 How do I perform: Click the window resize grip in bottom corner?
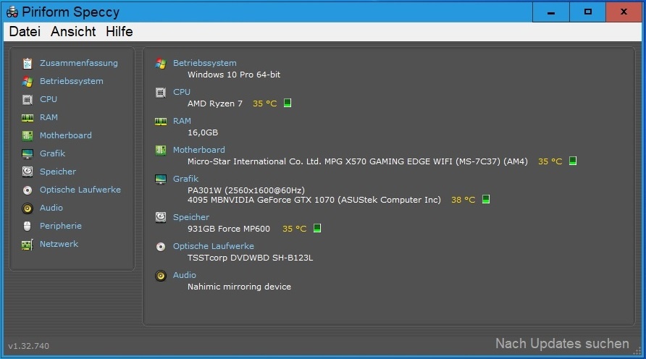tap(637, 351)
